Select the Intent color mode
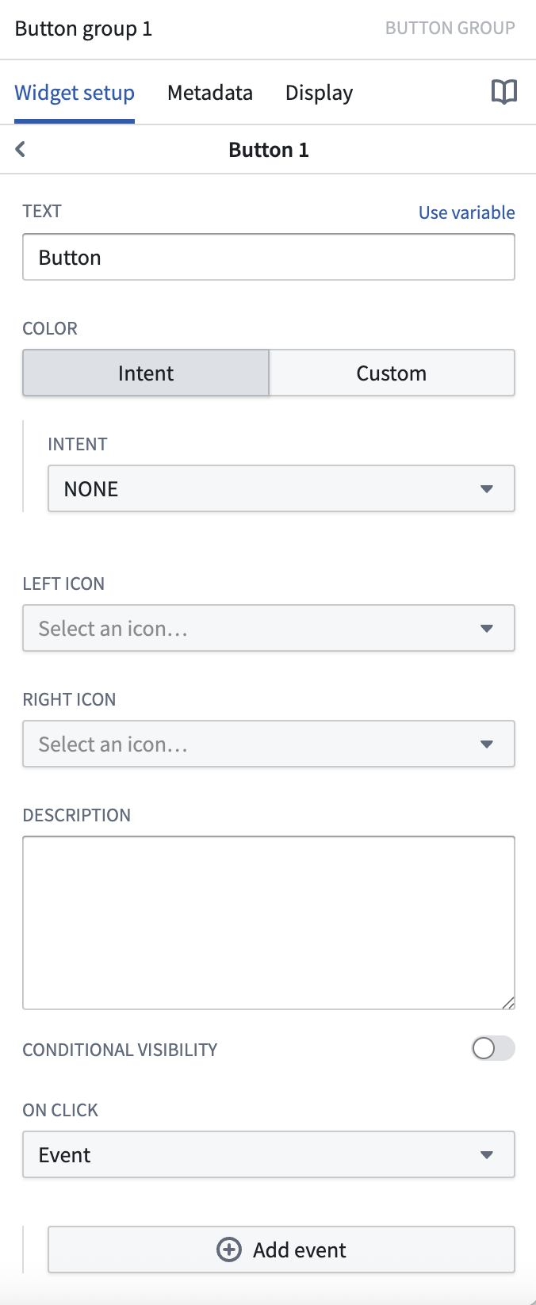 point(146,373)
